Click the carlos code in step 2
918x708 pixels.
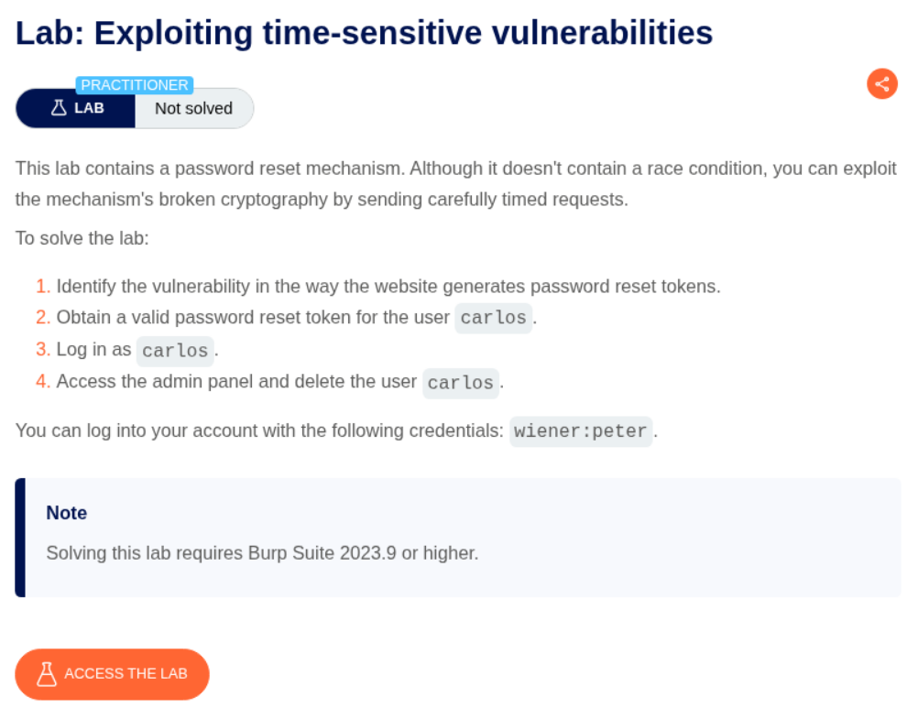click(x=493, y=318)
